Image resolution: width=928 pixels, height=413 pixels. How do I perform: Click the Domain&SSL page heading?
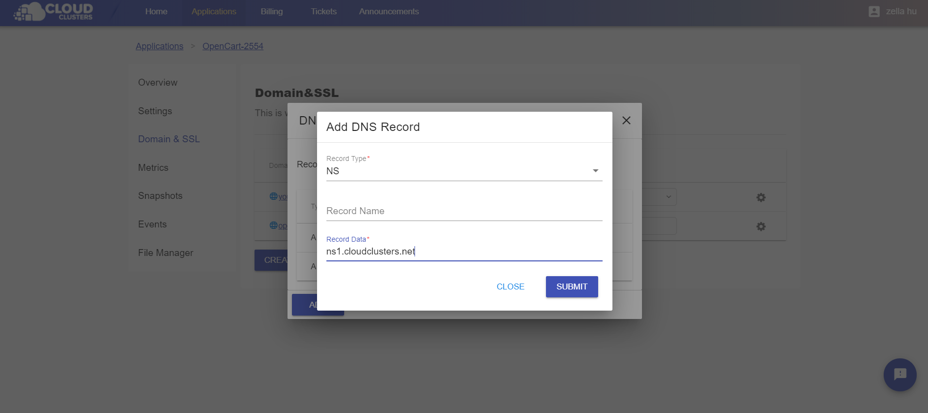(x=297, y=93)
